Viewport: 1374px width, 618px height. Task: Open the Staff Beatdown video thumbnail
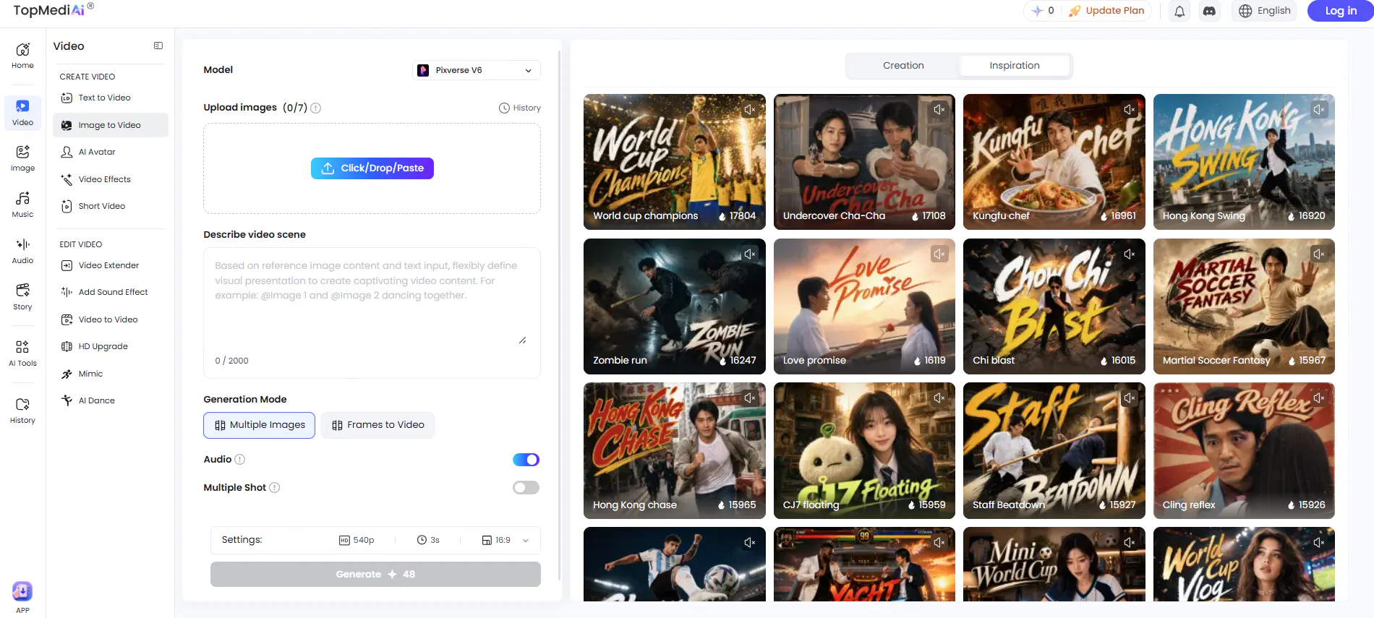coord(1054,450)
